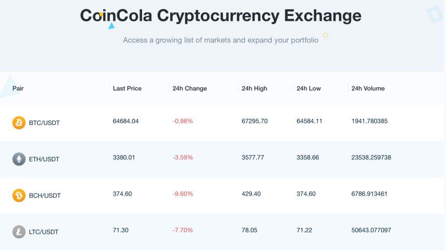Screen dimensions: 446x250
Task: Select the BCH/USDT pair label
Action: tap(45, 196)
